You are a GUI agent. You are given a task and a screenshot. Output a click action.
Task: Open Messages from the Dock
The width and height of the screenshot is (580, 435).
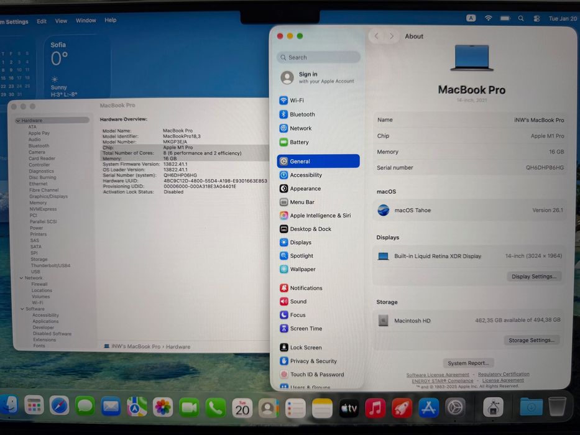(x=85, y=407)
